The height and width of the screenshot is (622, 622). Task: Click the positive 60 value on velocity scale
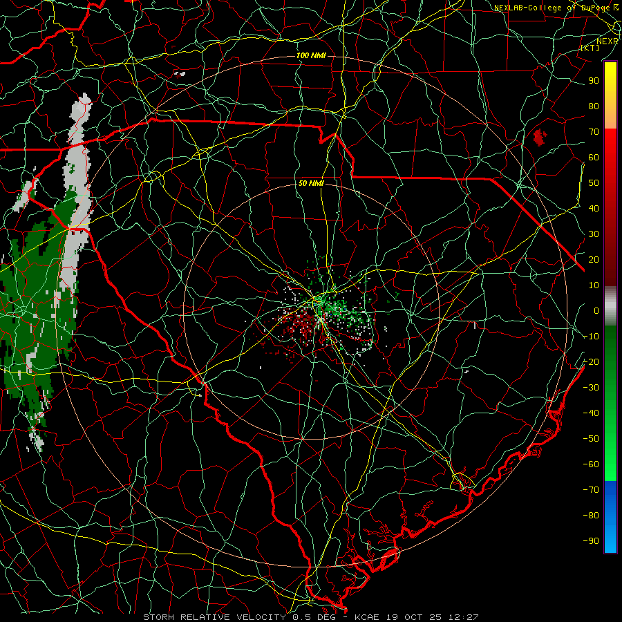(x=594, y=158)
